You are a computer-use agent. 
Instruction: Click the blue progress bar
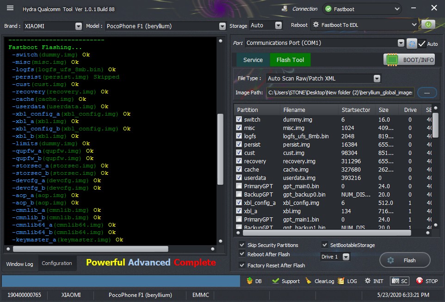click(121, 281)
